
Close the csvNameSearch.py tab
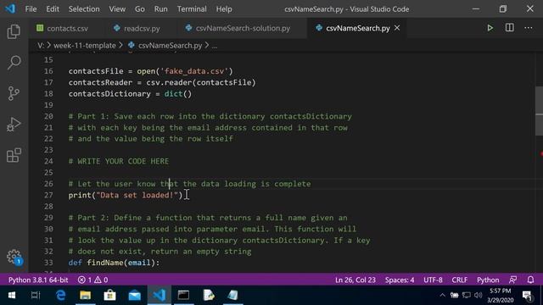point(397,28)
